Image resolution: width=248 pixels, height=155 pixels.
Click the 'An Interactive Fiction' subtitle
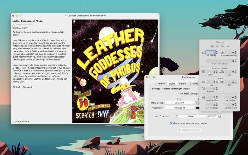[23, 24]
